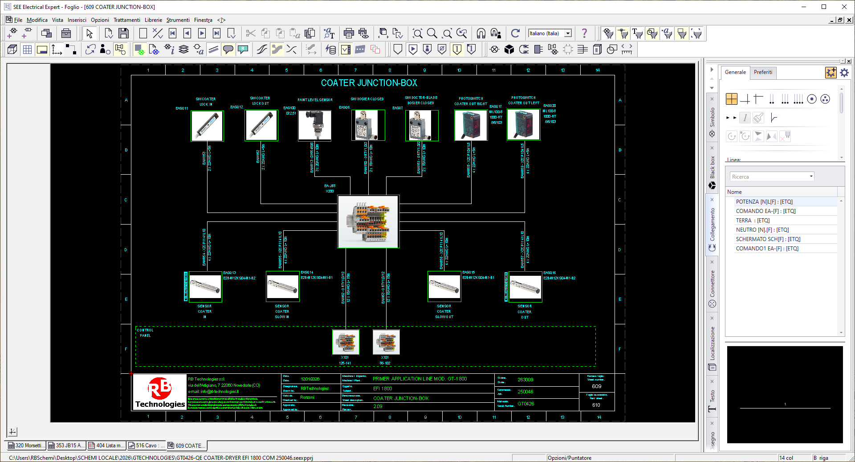Click the side panel down-arrow
The image size is (855, 462).
(x=712, y=88)
